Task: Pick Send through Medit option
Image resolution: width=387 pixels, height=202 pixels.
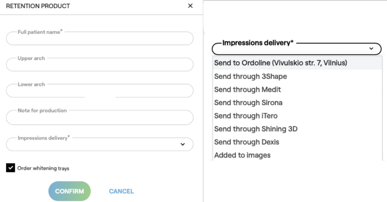Action: (x=247, y=89)
